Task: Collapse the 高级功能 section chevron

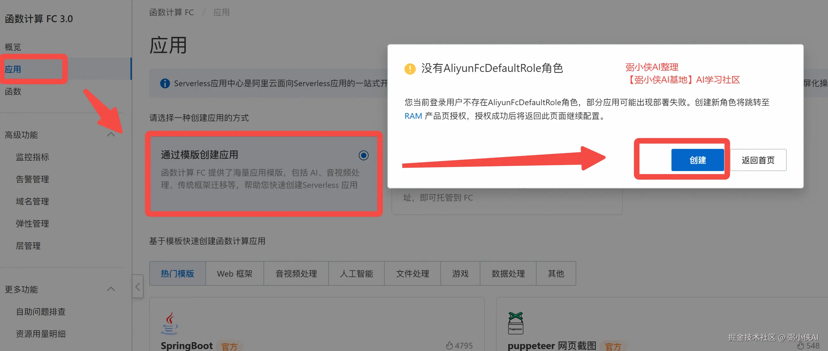Action: (x=111, y=135)
